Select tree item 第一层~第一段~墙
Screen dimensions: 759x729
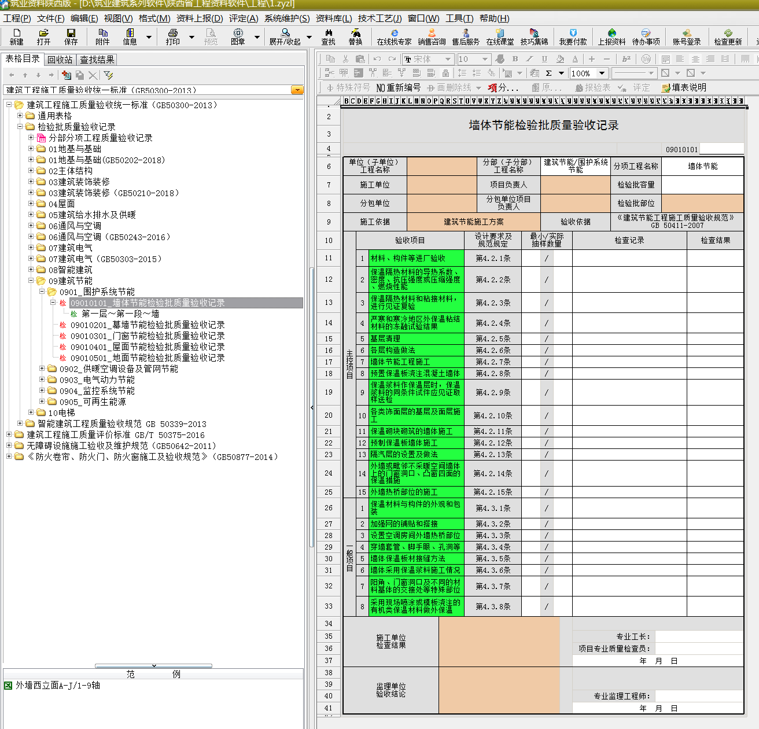(120, 314)
